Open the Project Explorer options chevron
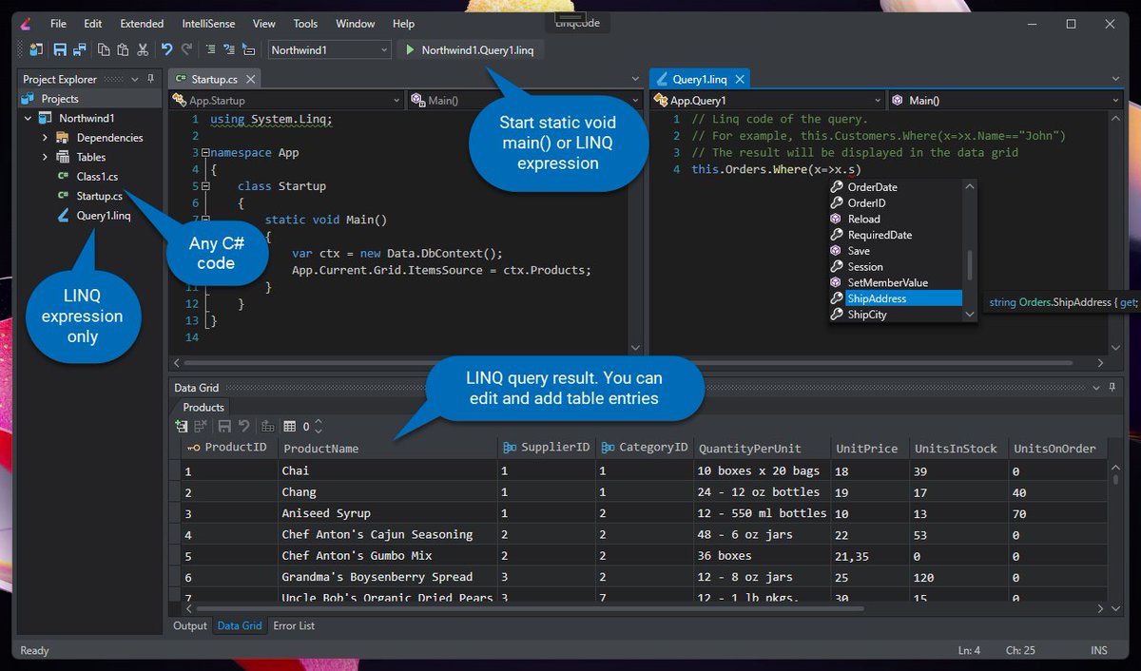Image resolution: width=1141 pixels, height=671 pixels. click(135, 79)
